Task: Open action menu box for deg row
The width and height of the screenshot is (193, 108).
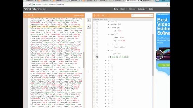Action: [x=97, y=41]
